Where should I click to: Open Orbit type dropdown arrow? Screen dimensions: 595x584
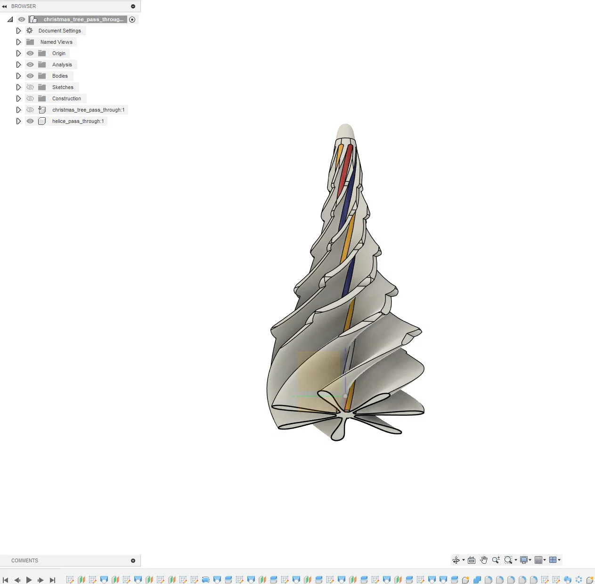point(464,560)
